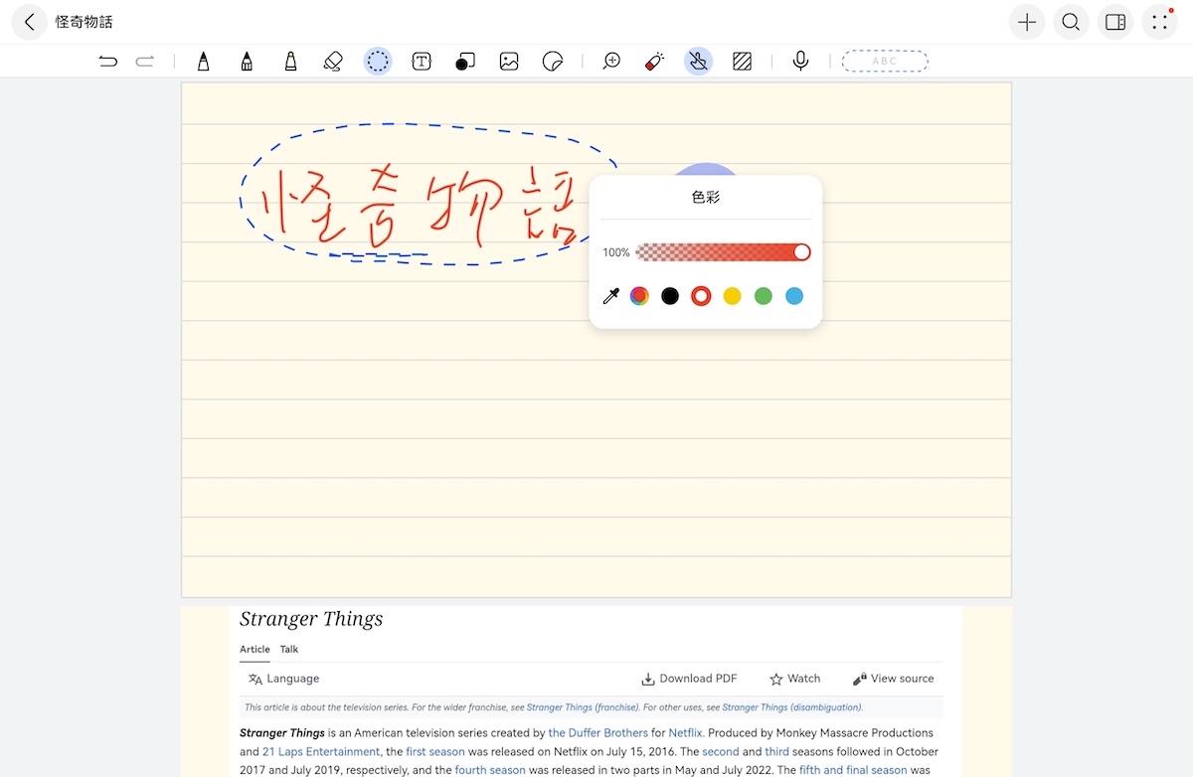Start audio recording with the microphone
Image resolution: width=1193 pixels, height=777 pixels.
pos(800,62)
